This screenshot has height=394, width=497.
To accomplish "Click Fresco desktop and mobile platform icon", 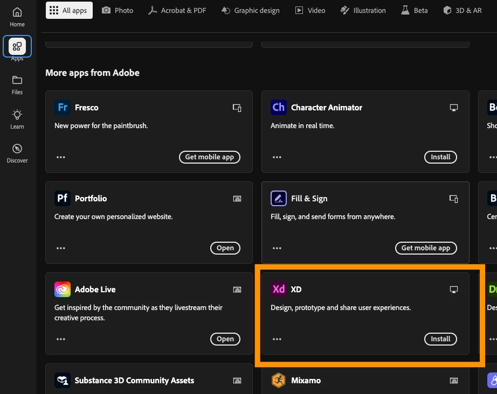I will point(237,108).
